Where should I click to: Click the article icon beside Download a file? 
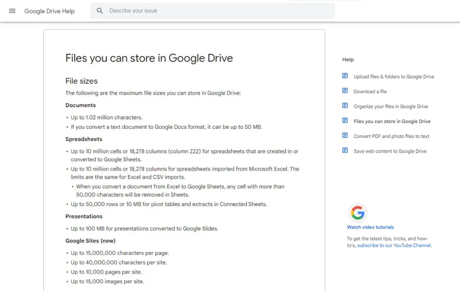(x=345, y=91)
